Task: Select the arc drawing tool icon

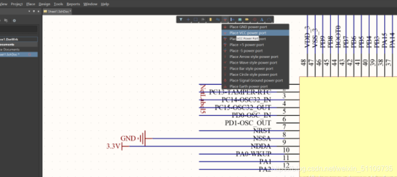Action: pos(269,20)
